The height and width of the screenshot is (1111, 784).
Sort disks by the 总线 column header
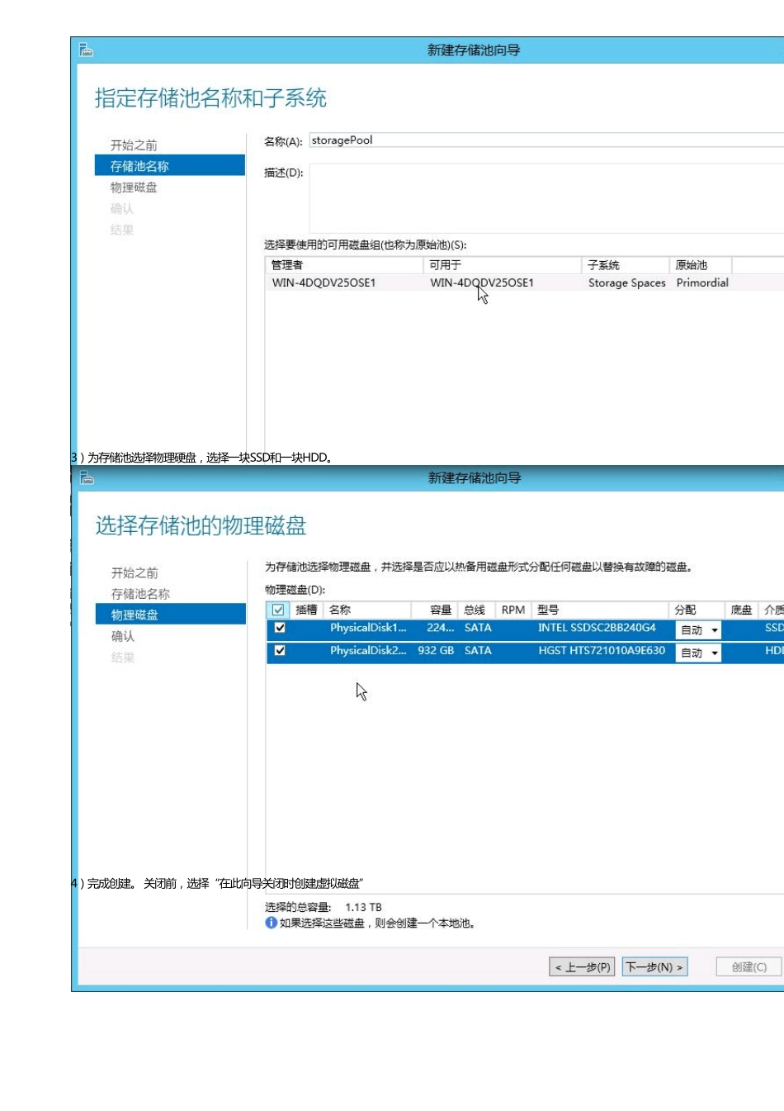click(476, 610)
